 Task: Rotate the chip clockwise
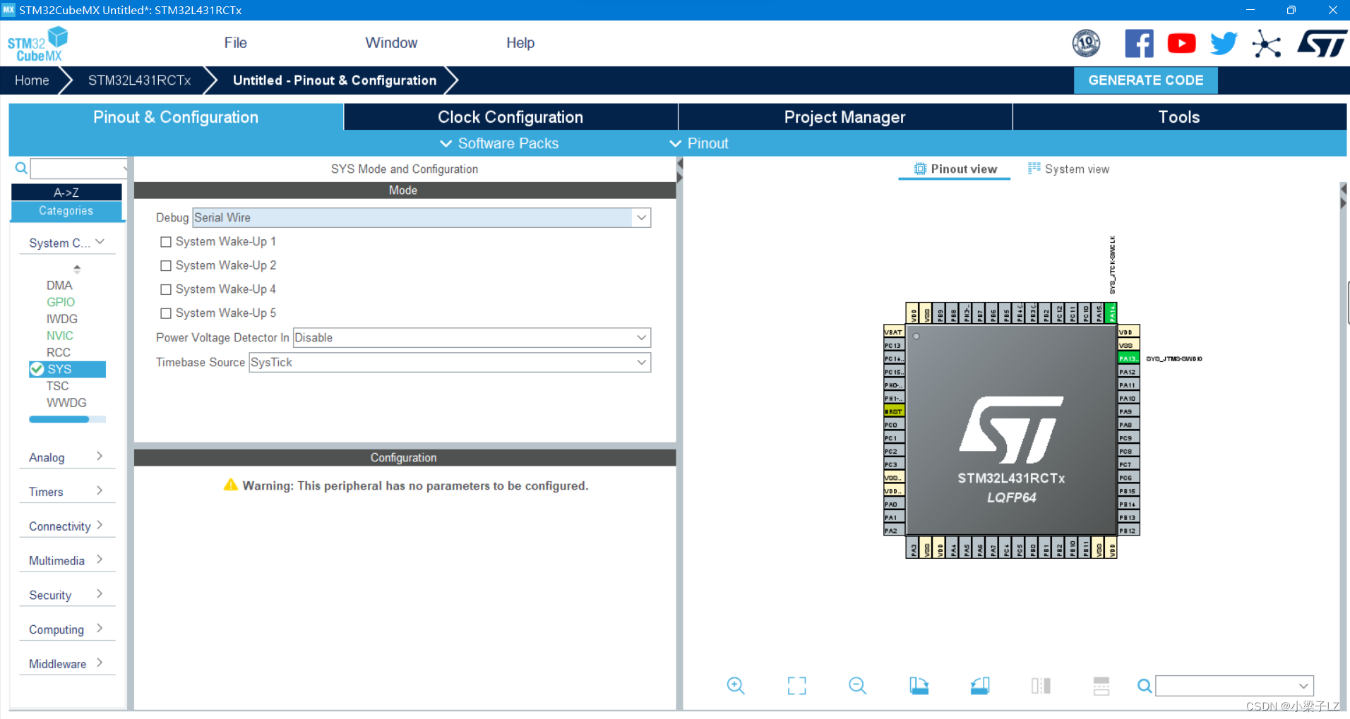pyautogui.click(x=919, y=685)
